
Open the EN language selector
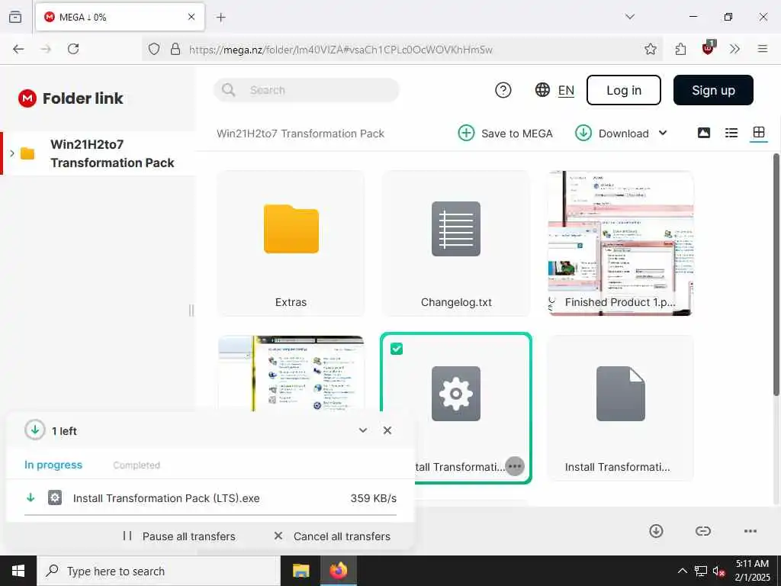coord(566,90)
